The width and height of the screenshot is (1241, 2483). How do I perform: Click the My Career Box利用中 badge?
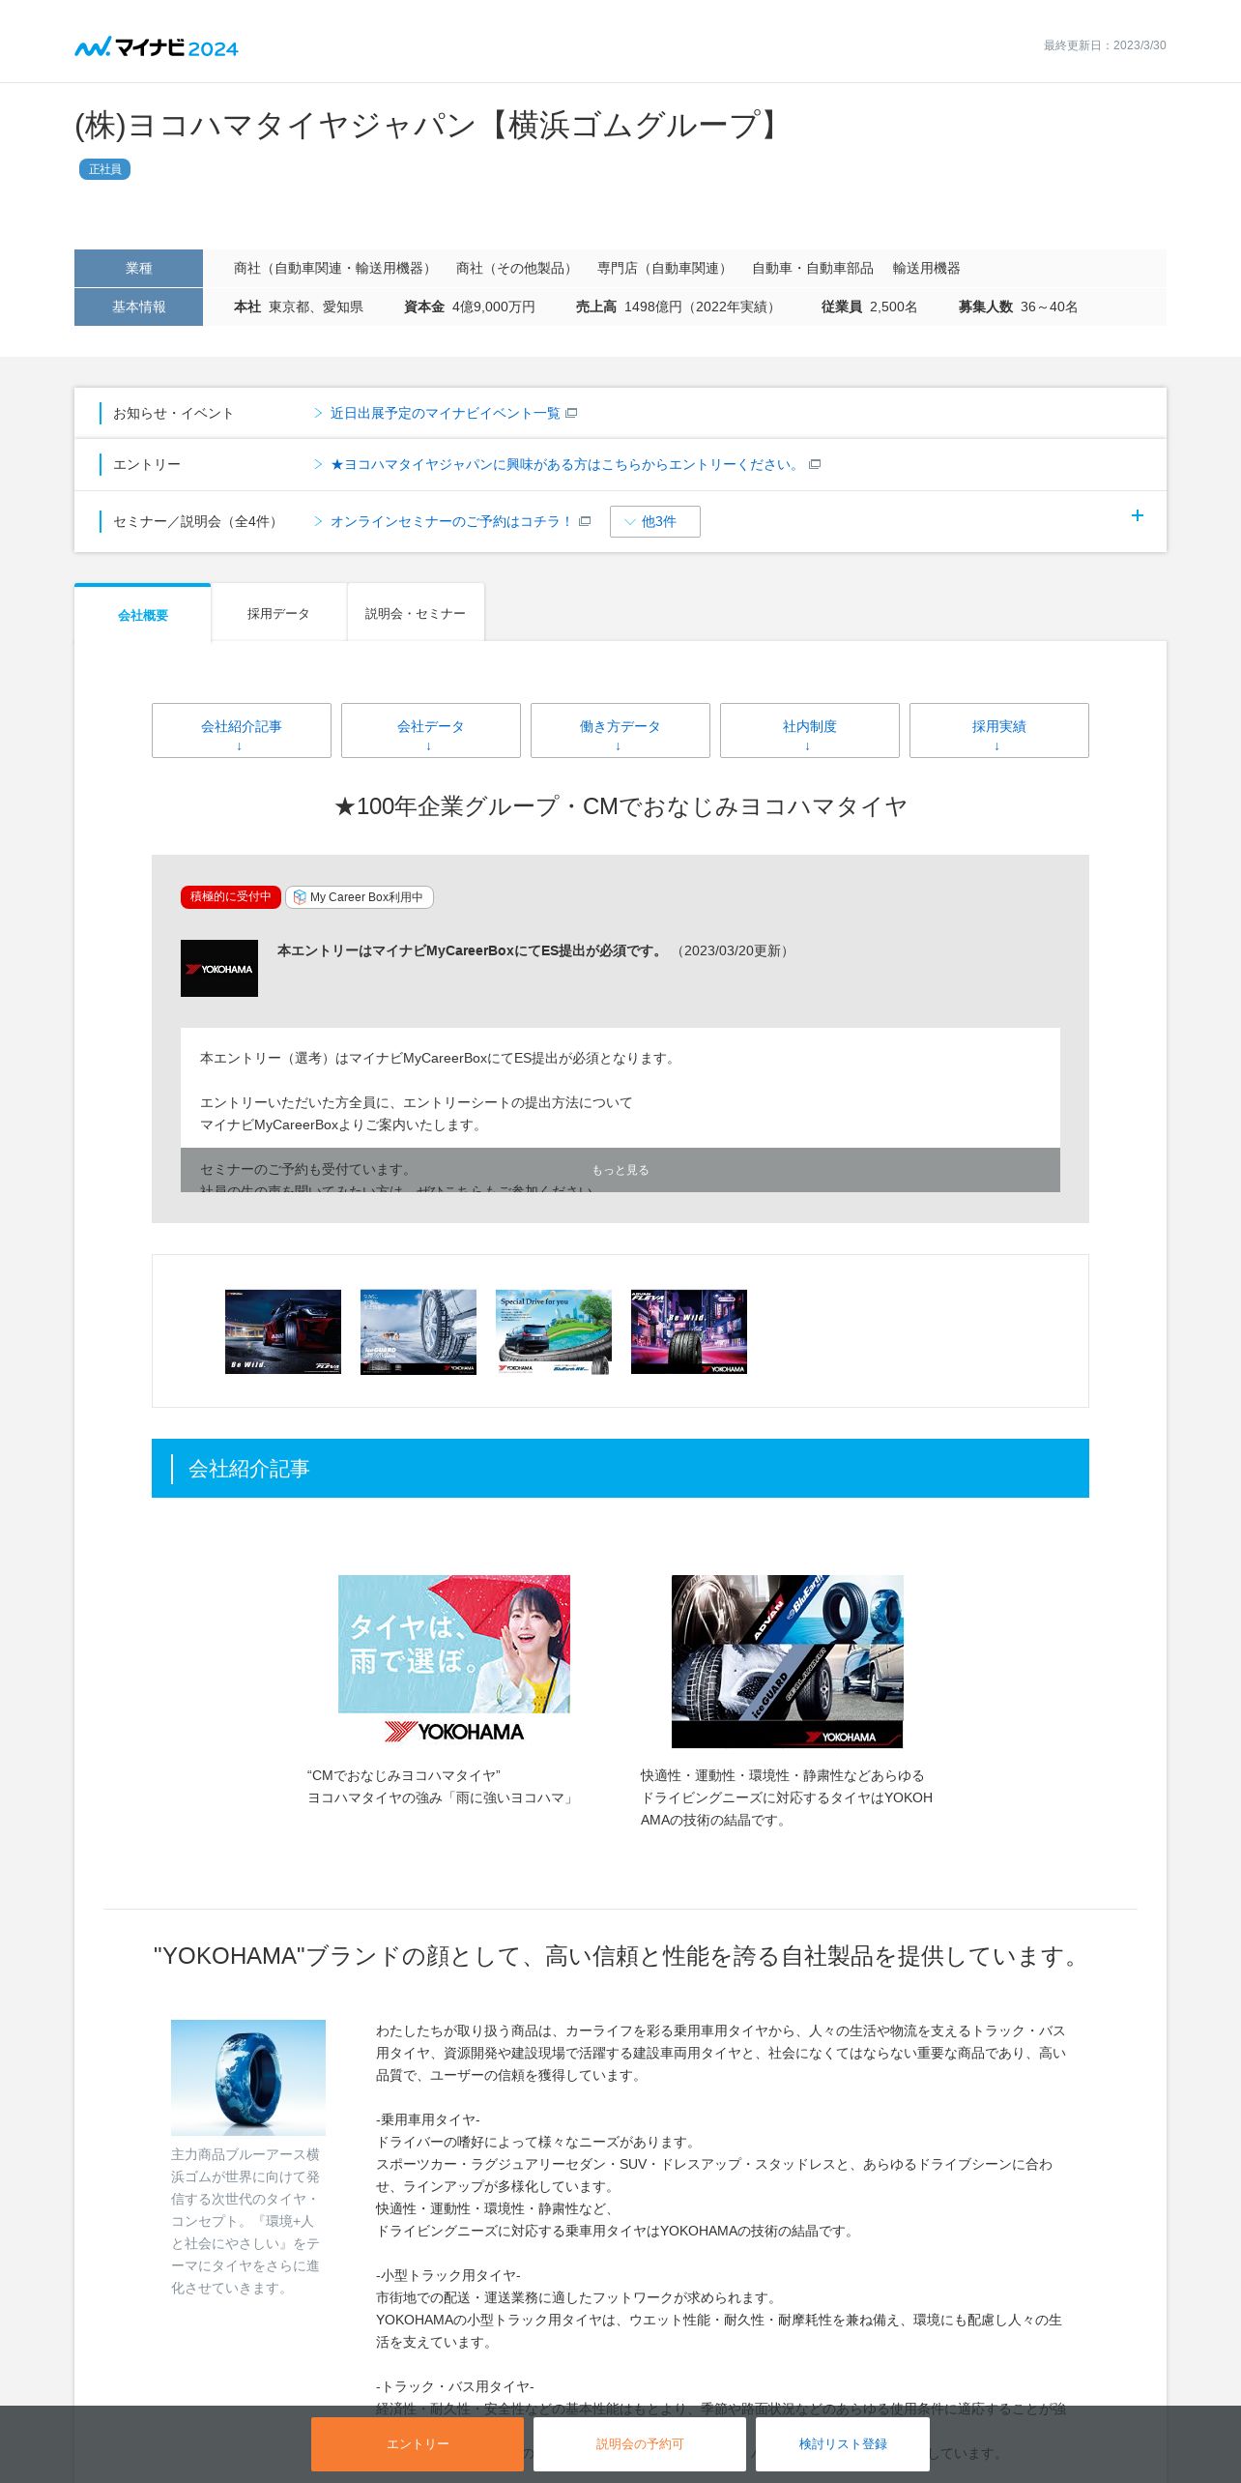click(360, 897)
